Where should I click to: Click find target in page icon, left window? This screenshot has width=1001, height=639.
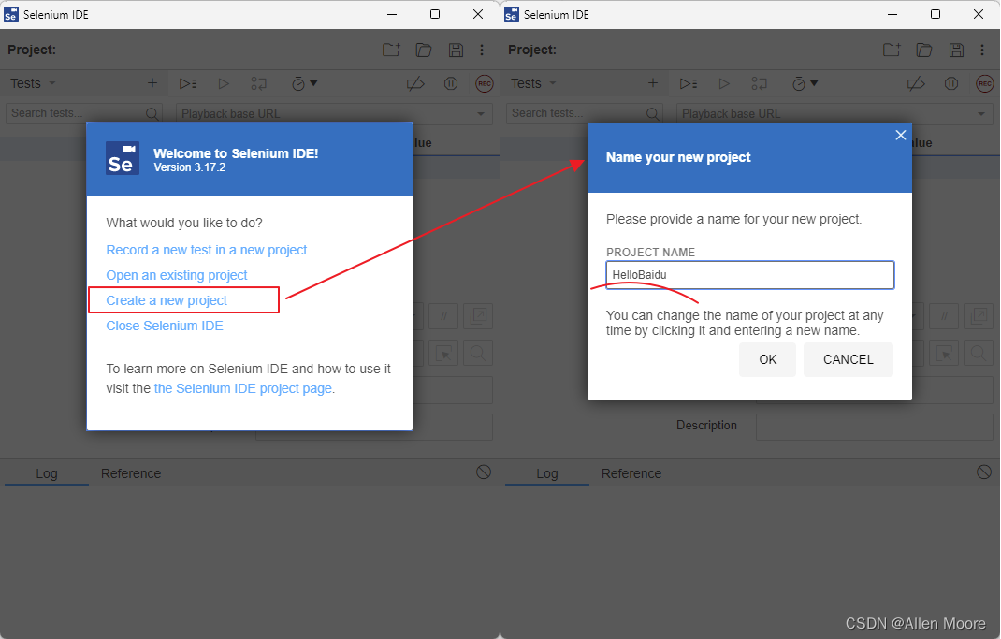click(478, 353)
